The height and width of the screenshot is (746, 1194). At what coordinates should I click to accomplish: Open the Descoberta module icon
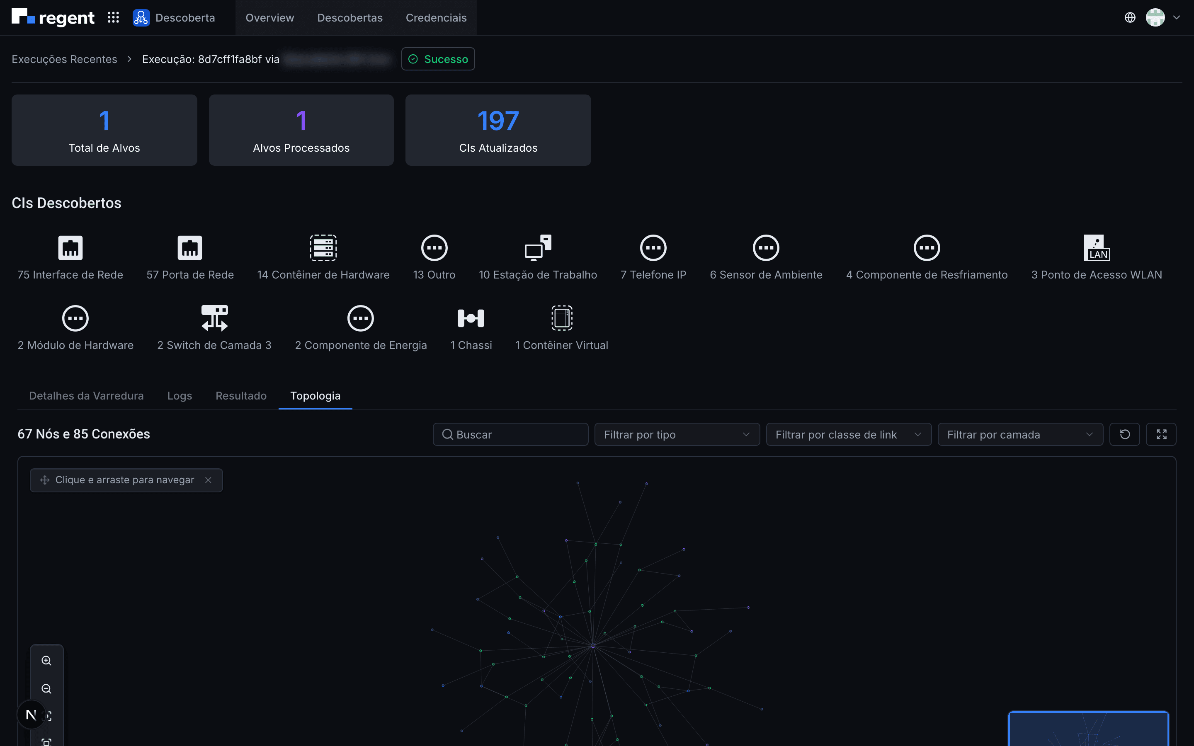tap(141, 18)
